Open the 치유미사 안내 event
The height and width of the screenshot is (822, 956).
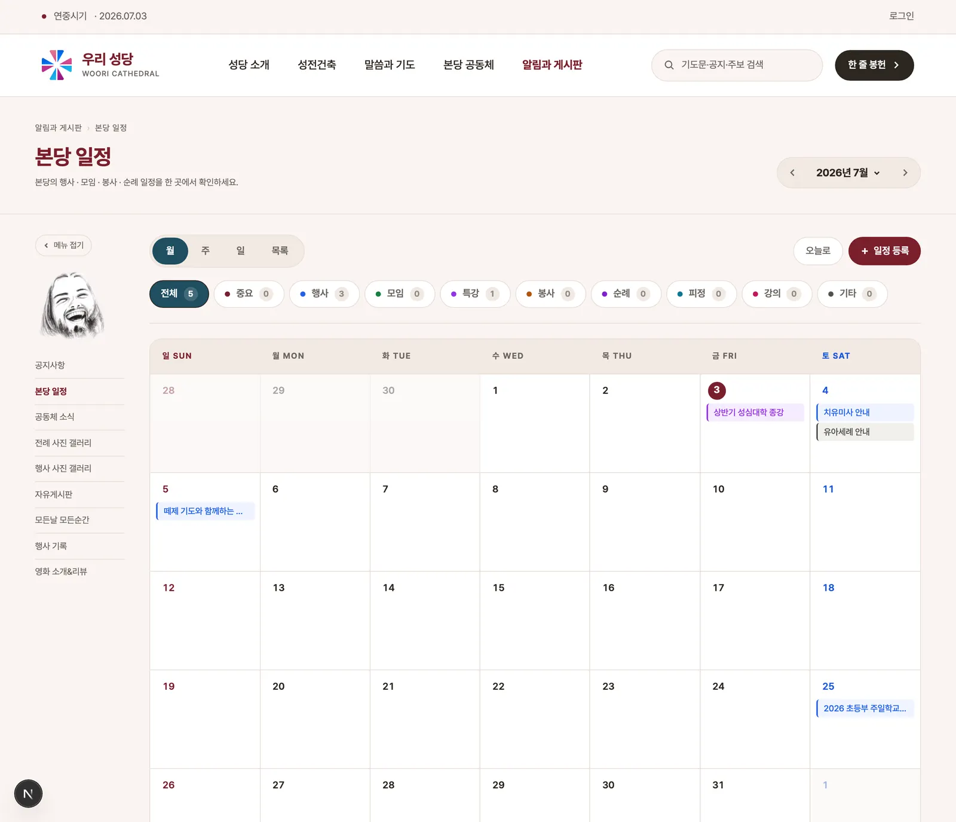pyautogui.click(x=865, y=412)
